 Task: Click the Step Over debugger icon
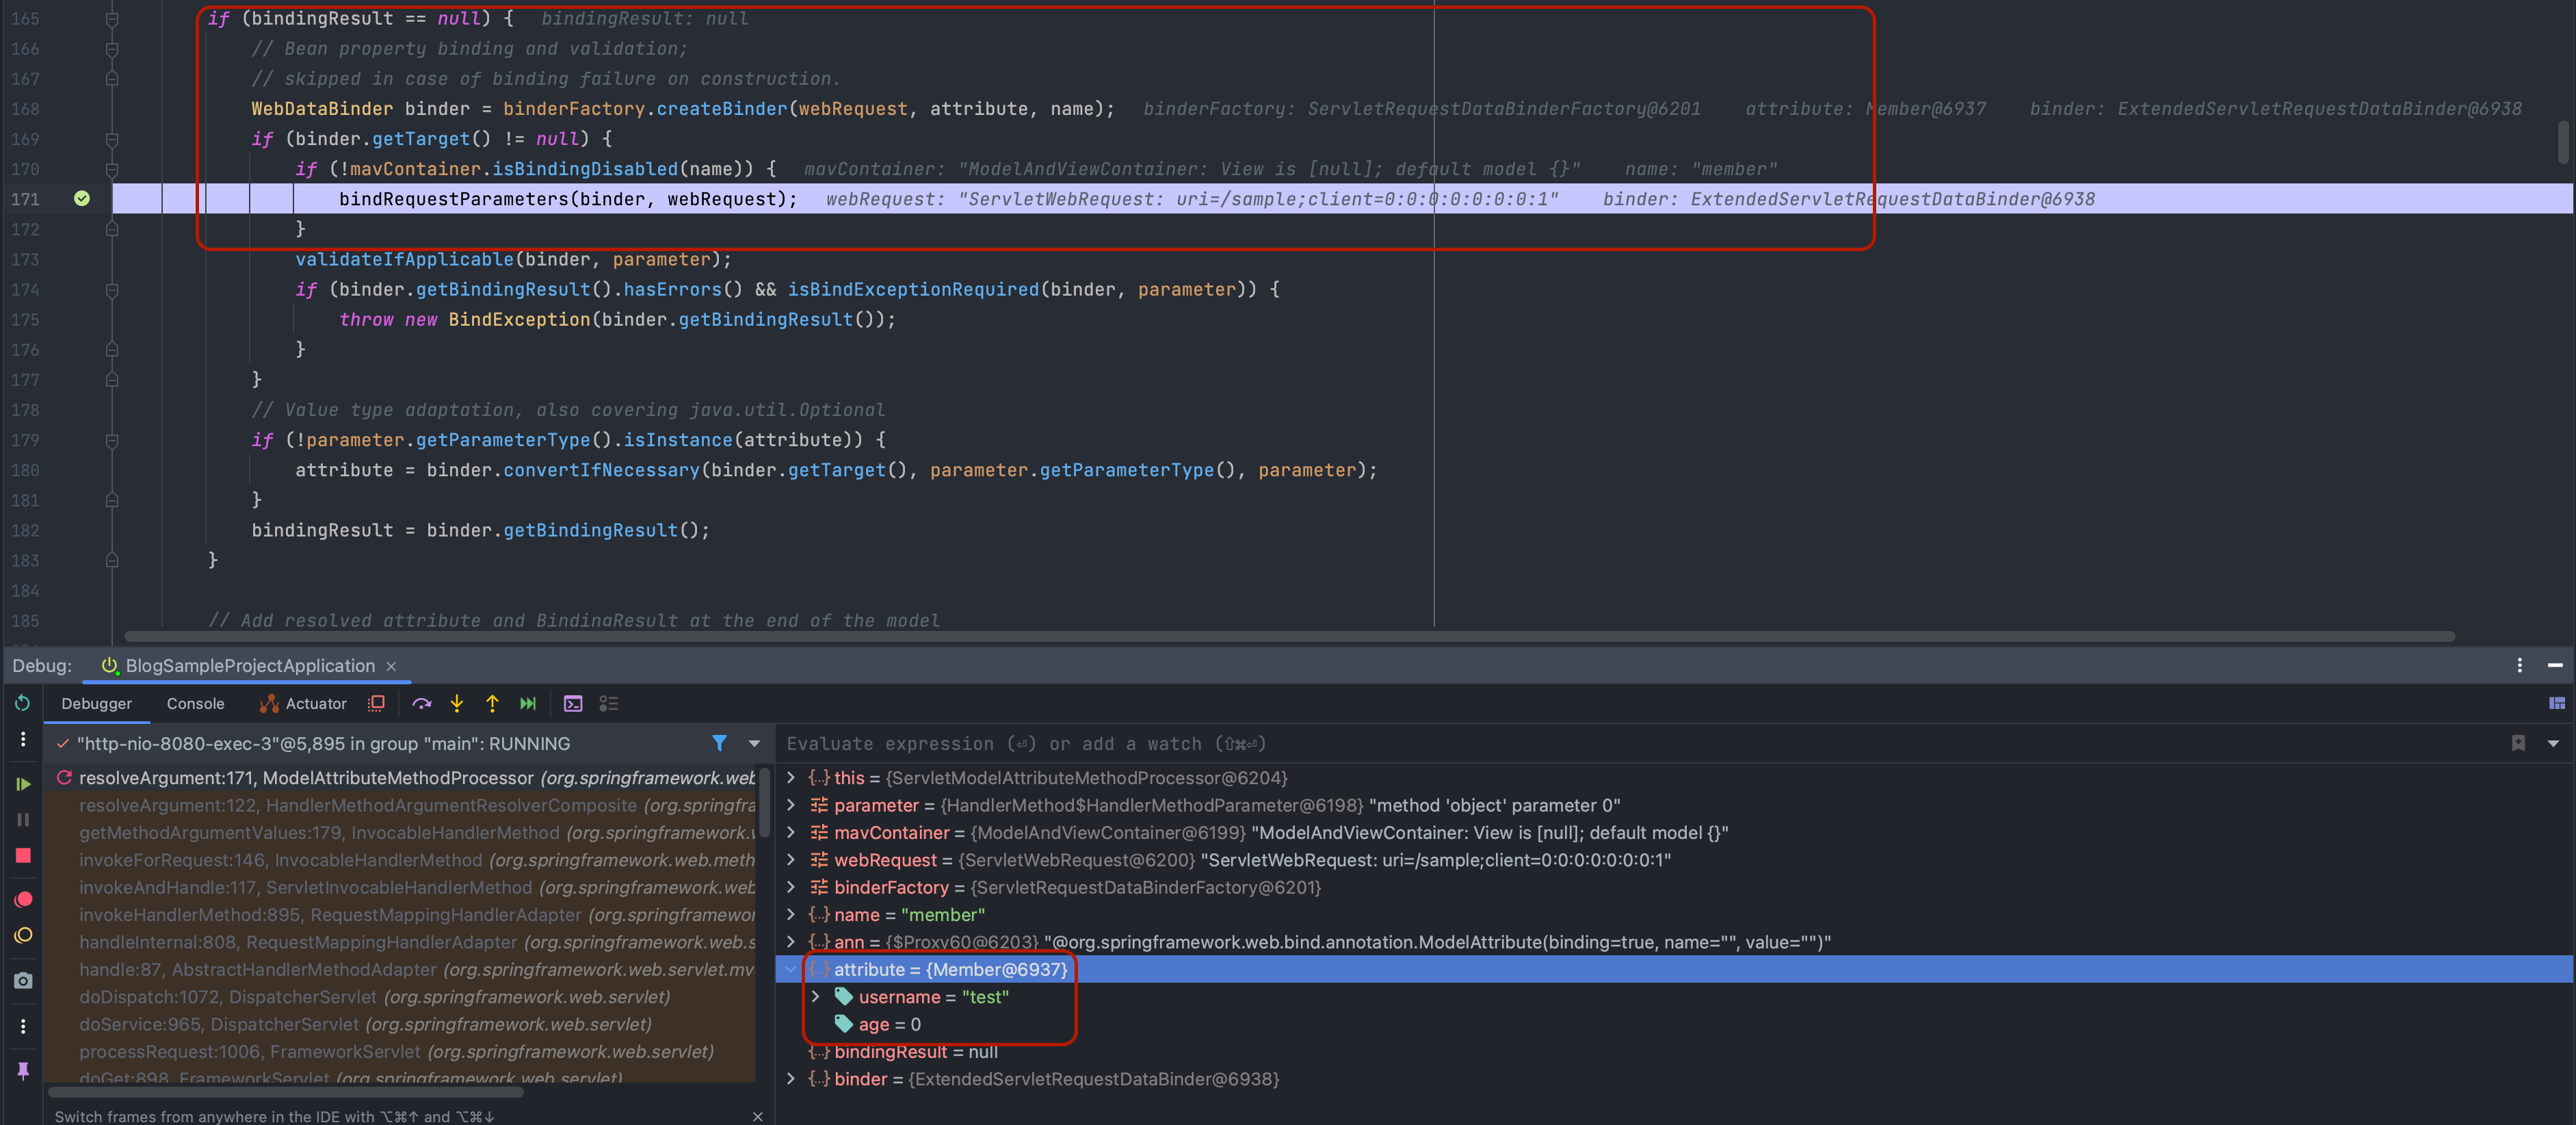422,704
